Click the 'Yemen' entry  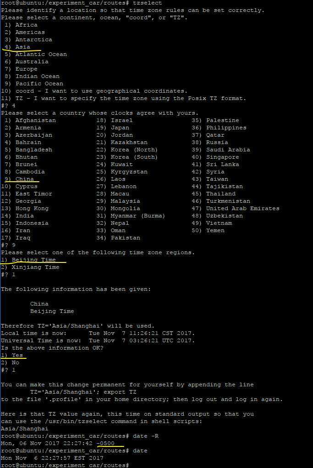point(215,230)
